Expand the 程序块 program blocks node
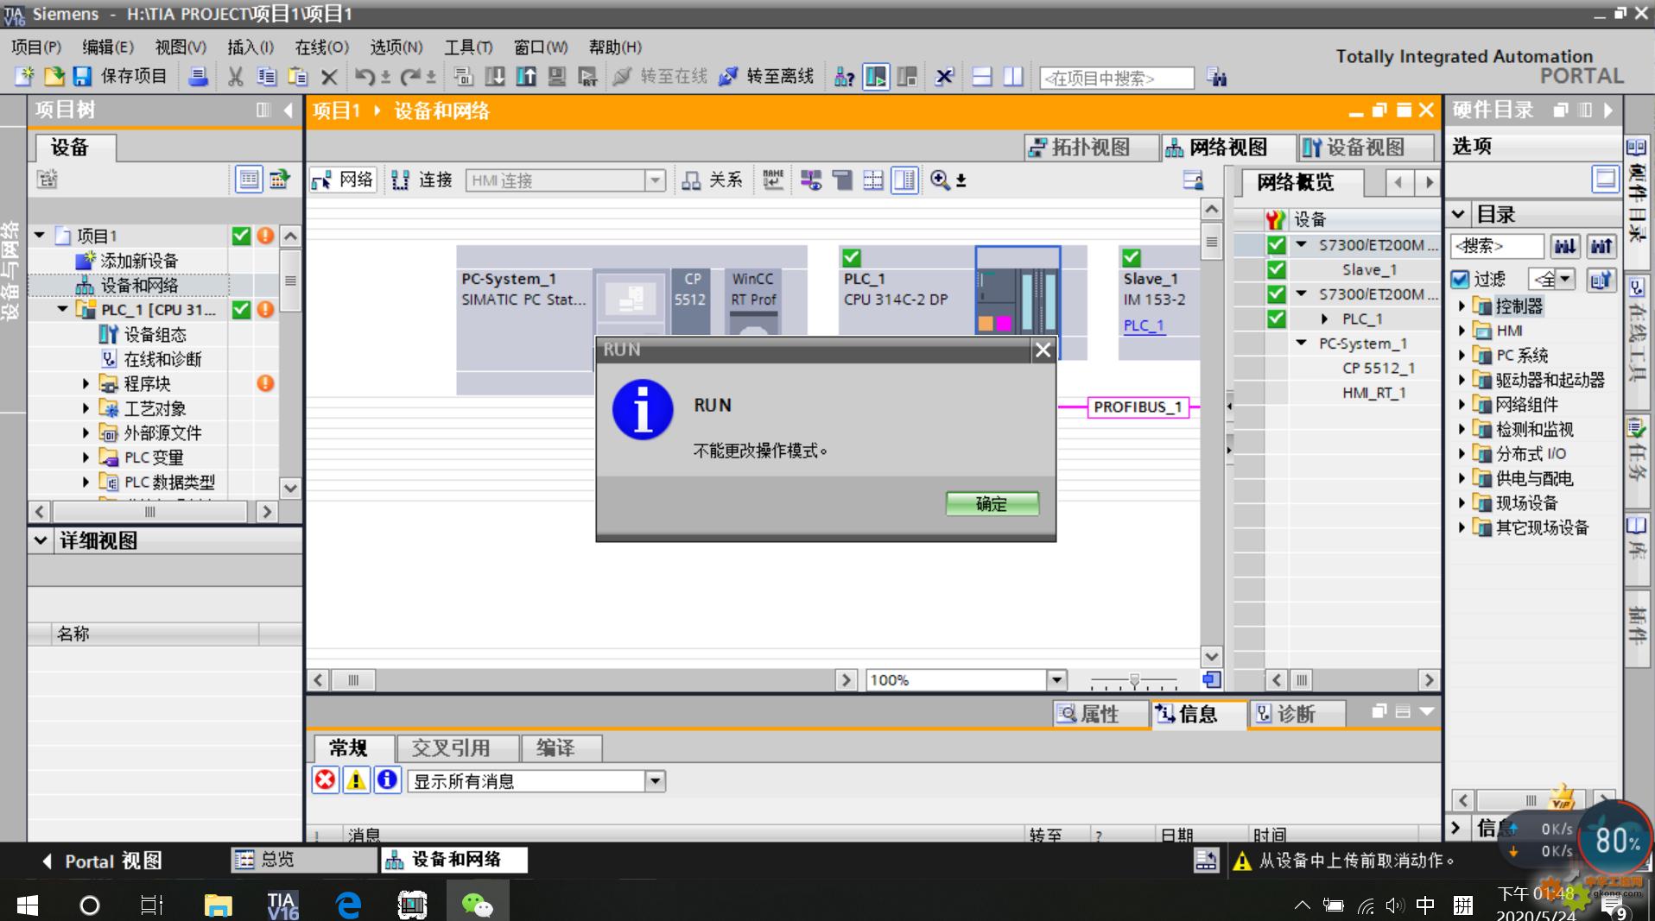The image size is (1655, 921). tap(86, 383)
